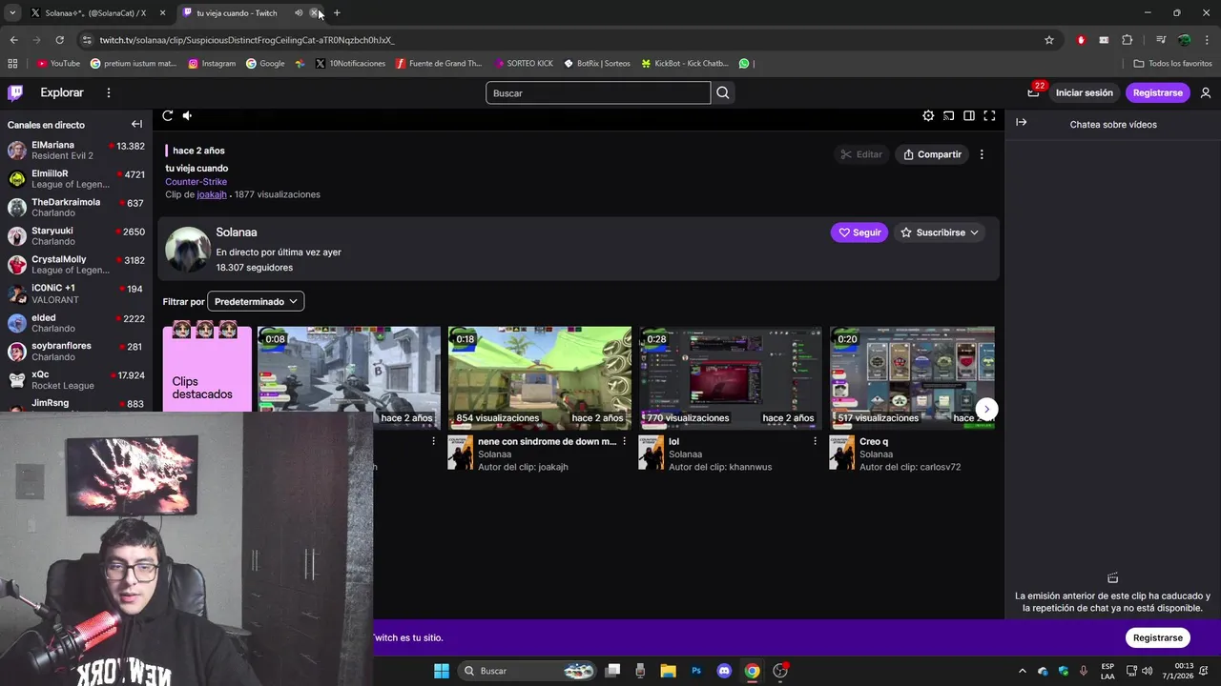Share the clip with Compartir button
This screenshot has width=1221, height=686.
[x=932, y=154]
